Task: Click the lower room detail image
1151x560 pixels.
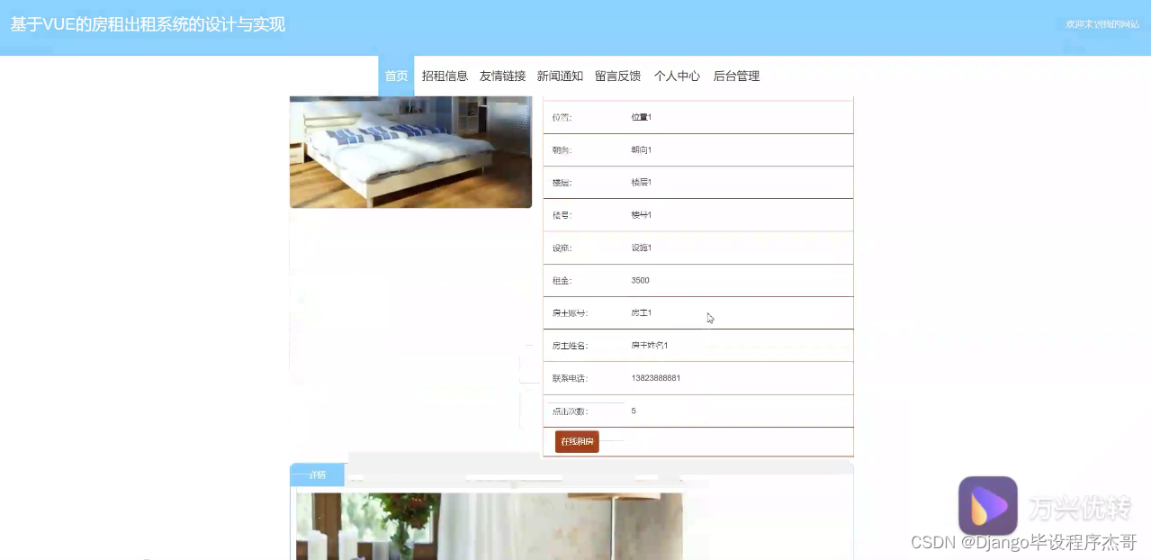Action: tap(489, 527)
